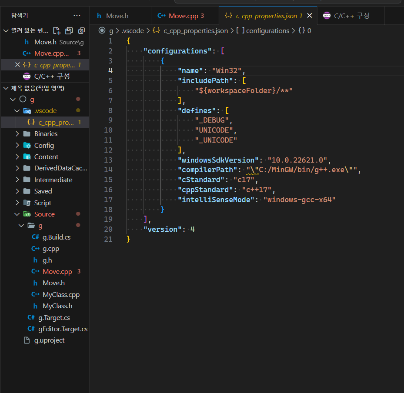This screenshot has width=404, height=393.
Task: Click the C# icon next to g.Build.cs
Action: 36,237
